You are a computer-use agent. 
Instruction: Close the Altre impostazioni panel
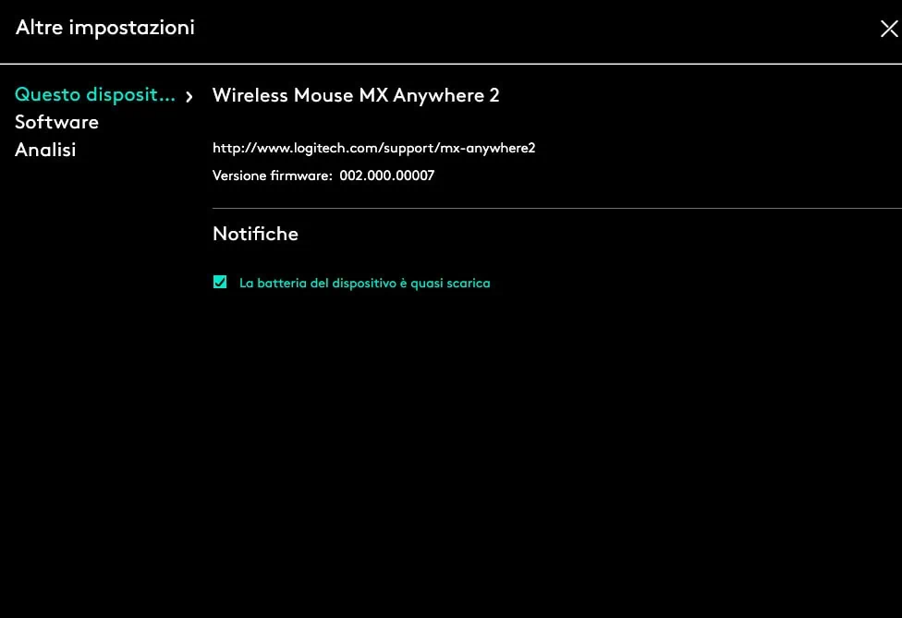[x=889, y=28]
